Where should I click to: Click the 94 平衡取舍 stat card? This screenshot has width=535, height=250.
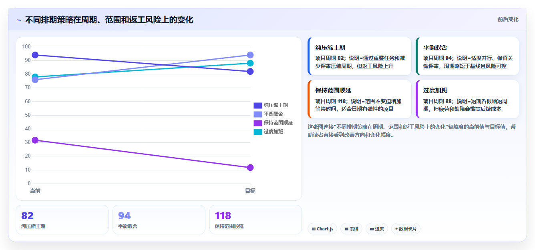click(159, 220)
